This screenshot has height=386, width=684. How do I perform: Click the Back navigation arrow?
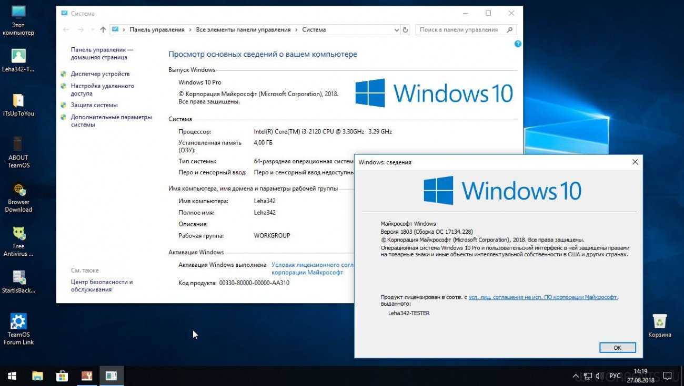coord(66,30)
